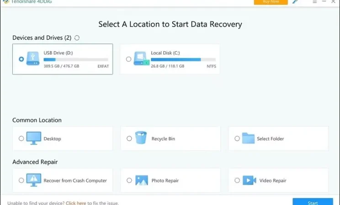The image size is (340, 205).
Task: Select the Desktop radio button
Action: [x=21, y=138]
